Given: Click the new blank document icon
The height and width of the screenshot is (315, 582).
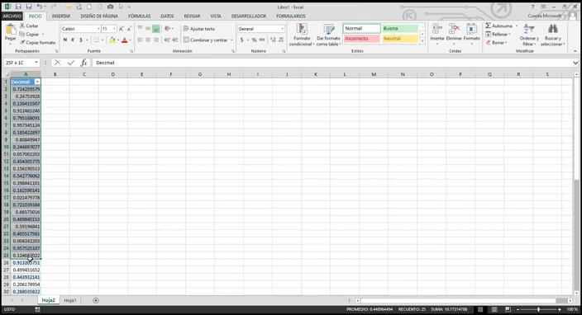Looking at the screenshot, I should pyautogui.click(x=89, y=7).
